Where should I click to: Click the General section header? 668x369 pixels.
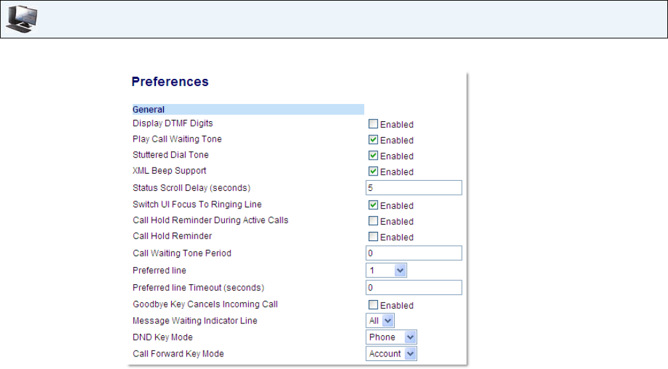pyautogui.click(x=149, y=109)
